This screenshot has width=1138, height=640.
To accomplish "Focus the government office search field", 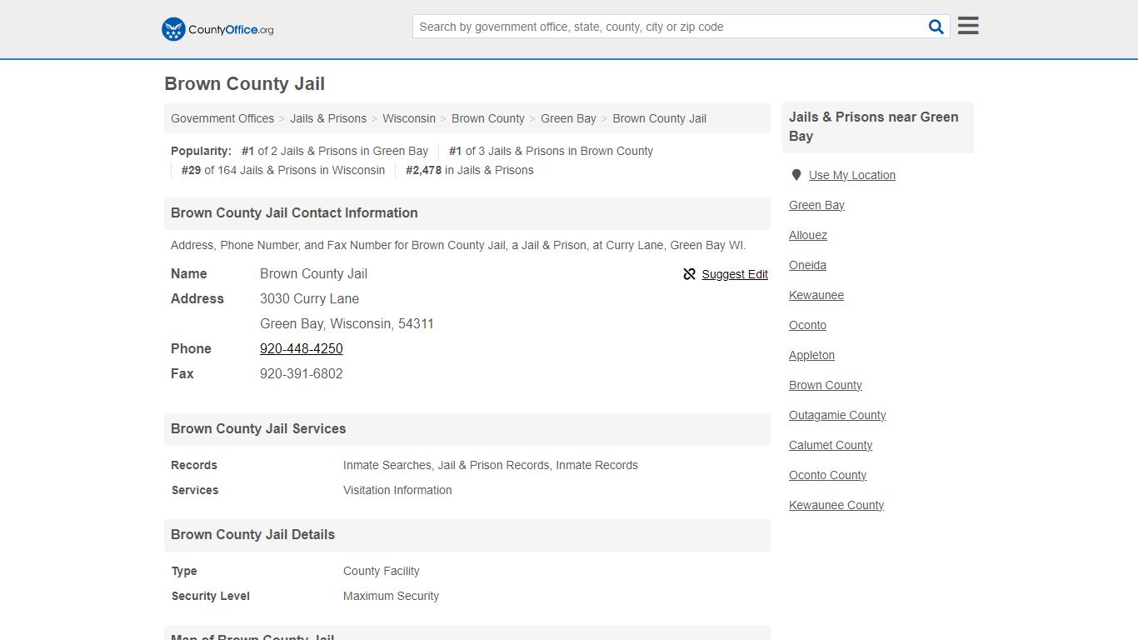I will 670,27.
